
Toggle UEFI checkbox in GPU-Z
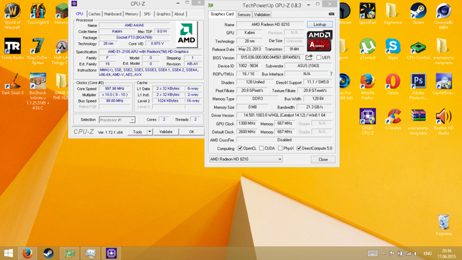[319, 57]
